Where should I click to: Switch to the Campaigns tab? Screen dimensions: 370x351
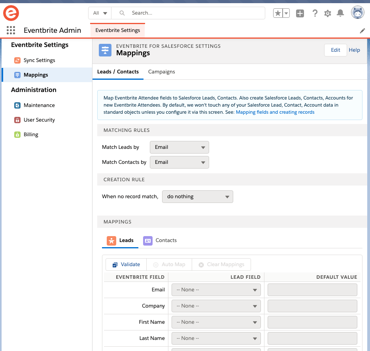pos(161,72)
